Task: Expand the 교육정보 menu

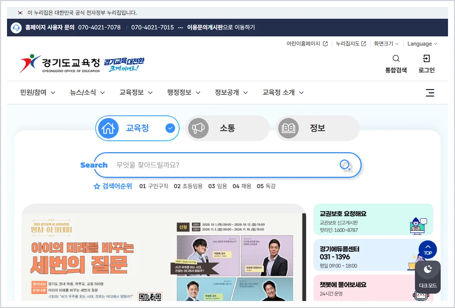Action: [x=136, y=93]
